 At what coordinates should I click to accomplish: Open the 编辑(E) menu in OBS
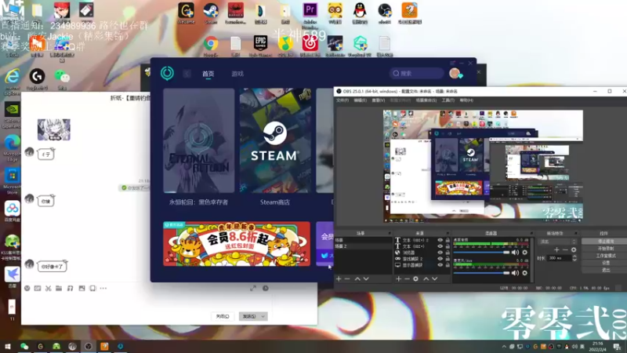361,100
